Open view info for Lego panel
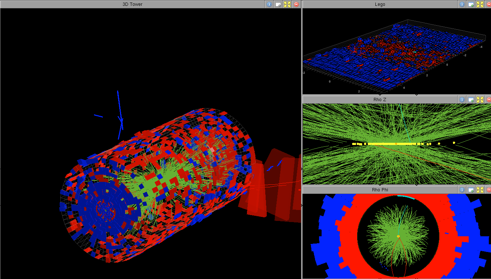491x279 pixels. (462, 4)
